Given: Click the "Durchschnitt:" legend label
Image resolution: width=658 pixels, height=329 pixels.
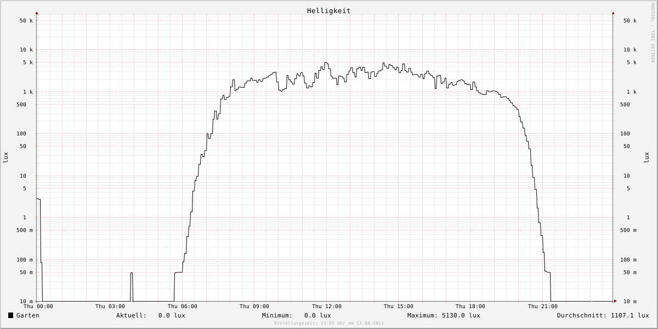Looking at the screenshot, I should 582,315.
